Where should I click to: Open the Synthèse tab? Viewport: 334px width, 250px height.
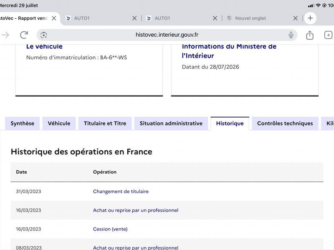23,123
